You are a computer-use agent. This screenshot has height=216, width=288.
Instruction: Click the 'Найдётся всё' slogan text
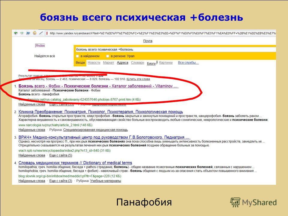point(45,56)
